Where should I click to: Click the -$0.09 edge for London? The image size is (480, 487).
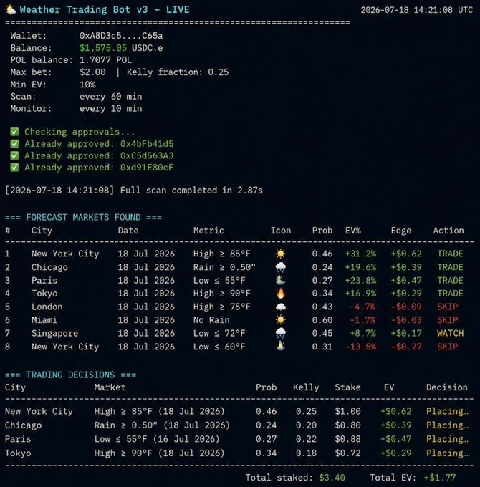pos(406,307)
